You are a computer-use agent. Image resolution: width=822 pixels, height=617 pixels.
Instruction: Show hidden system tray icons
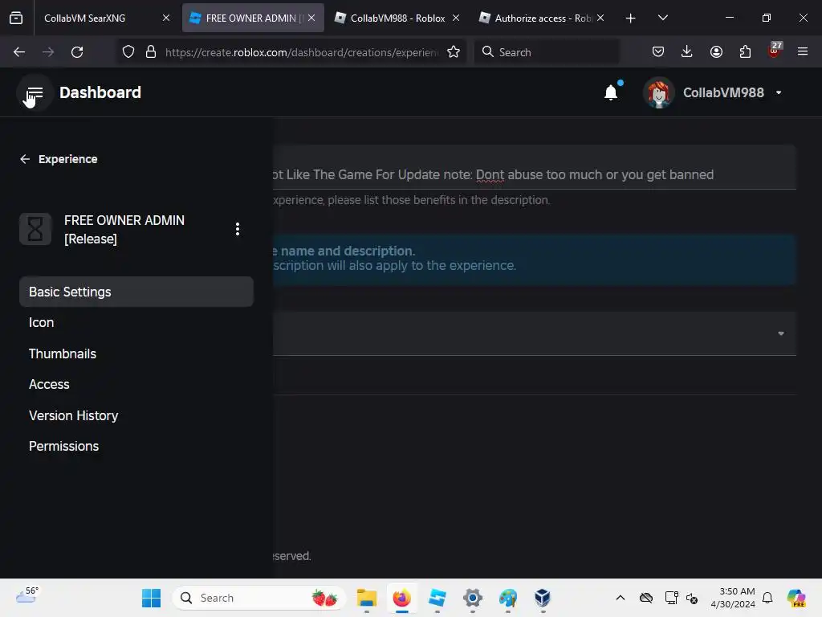(621, 598)
